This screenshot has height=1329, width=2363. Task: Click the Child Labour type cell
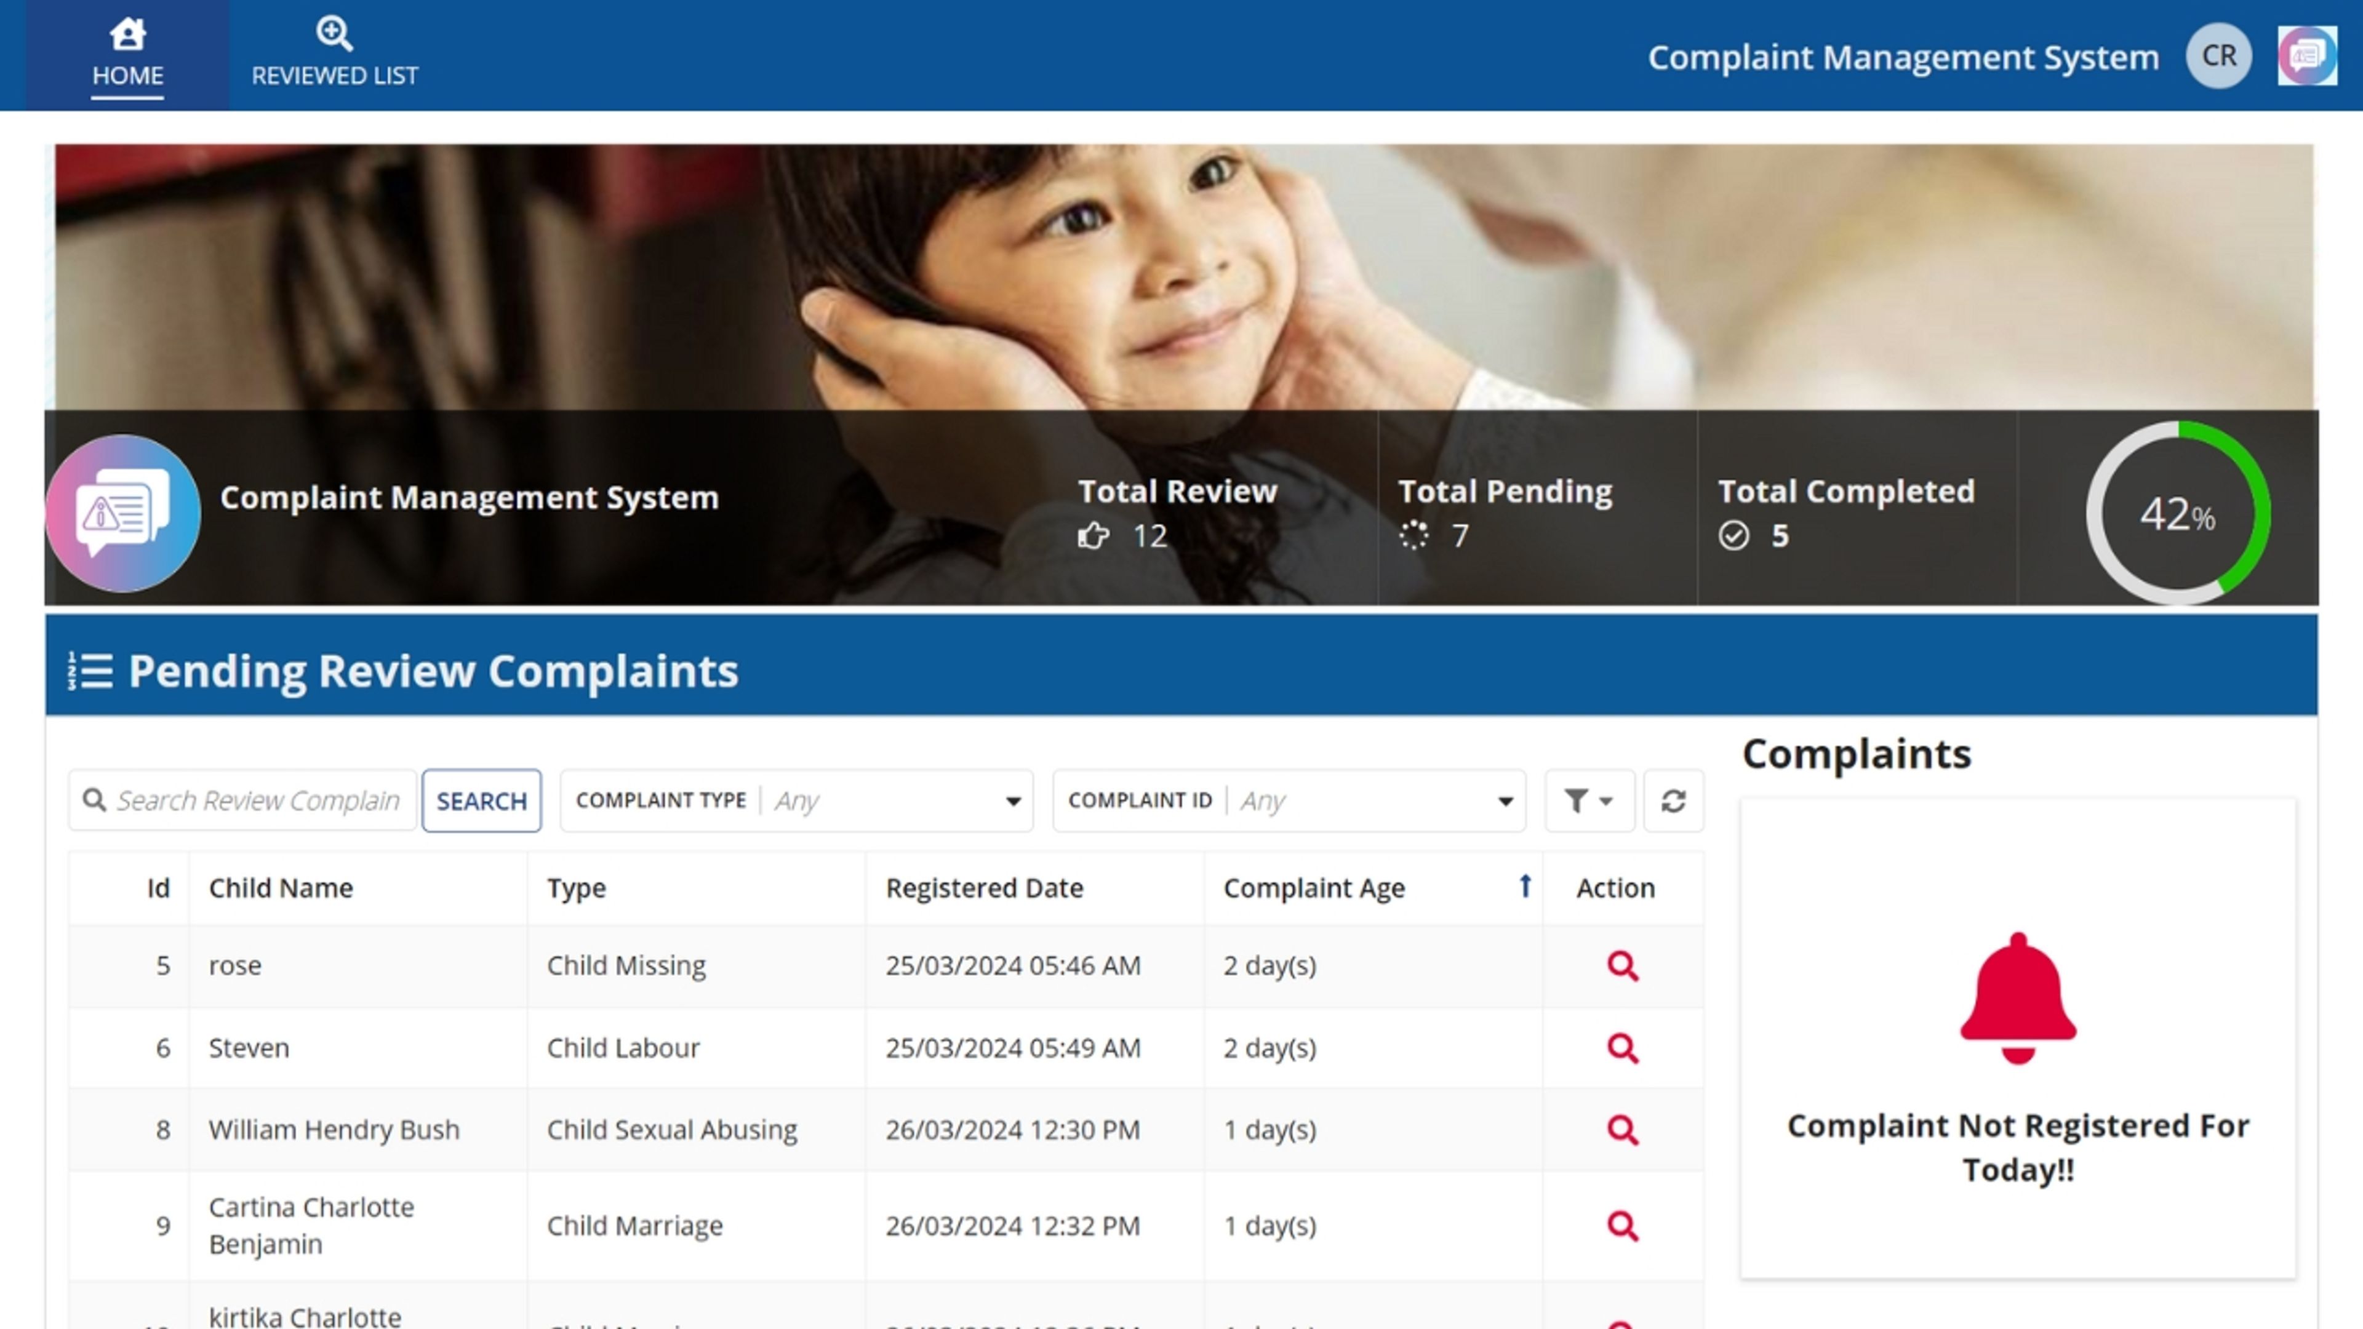696,1047
